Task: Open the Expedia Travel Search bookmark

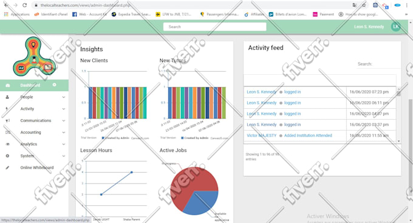Action: (131, 14)
